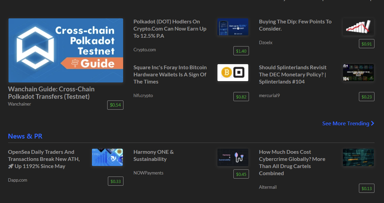Visit author Dzoelx's profile

coord(266,43)
